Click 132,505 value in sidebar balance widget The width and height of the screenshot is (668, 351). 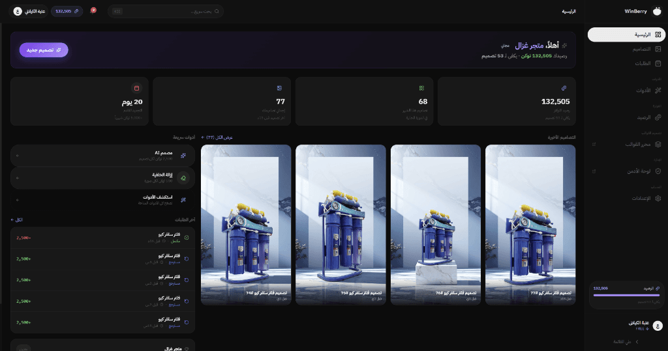(x=601, y=288)
